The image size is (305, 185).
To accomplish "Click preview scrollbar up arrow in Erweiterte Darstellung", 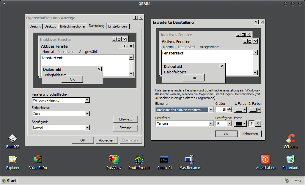I will coord(255,53).
